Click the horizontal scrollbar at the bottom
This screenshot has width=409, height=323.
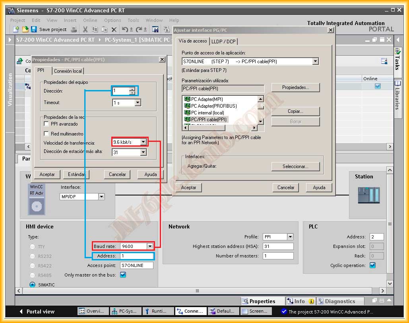click(x=197, y=291)
